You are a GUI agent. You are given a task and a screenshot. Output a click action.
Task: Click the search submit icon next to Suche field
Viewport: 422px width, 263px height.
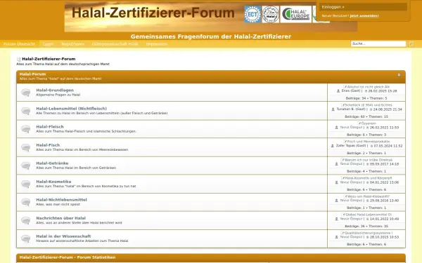coord(411,43)
